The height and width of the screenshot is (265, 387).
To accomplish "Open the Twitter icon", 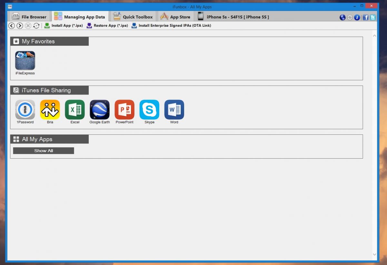I will click(x=373, y=17).
